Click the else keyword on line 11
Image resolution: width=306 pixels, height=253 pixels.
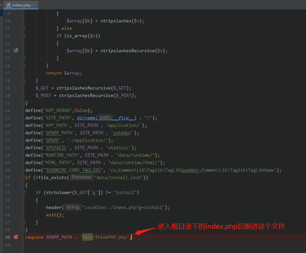67,28
